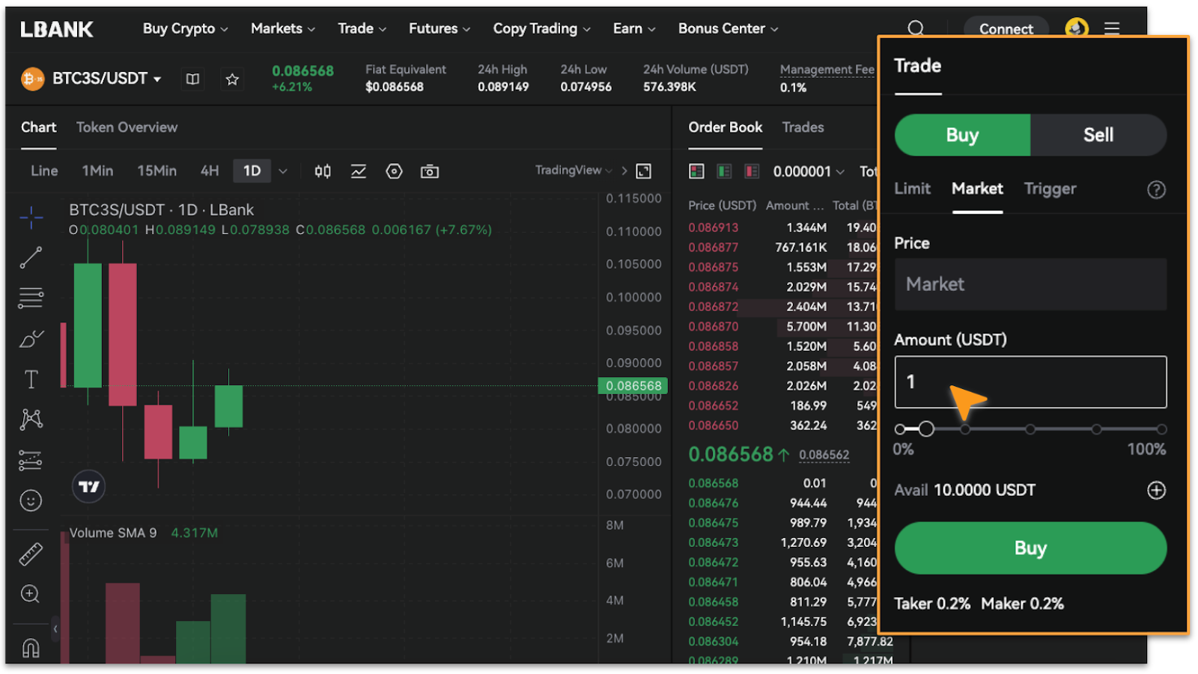1198x674 pixels.
Task: Open chart settings with the gear icon
Action: (394, 171)
